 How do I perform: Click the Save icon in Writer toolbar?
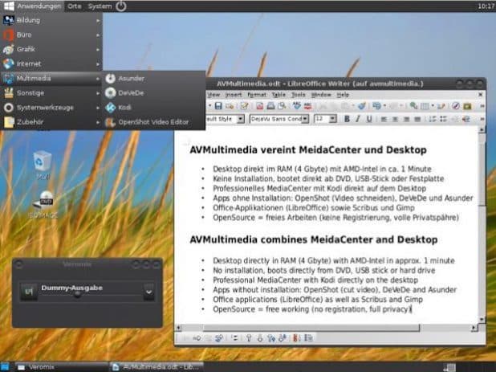click(218, 106)
